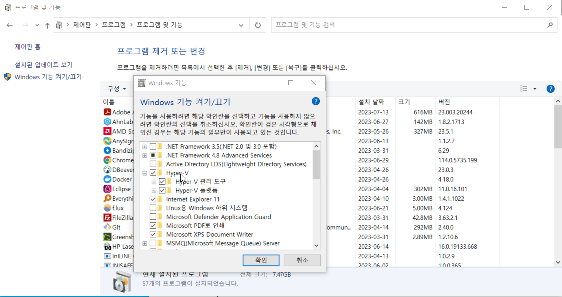Image resolution: width=562 pixels, height=297 pixels.
Task: Click 확인 button in dialog
Action: pos(261,260)
